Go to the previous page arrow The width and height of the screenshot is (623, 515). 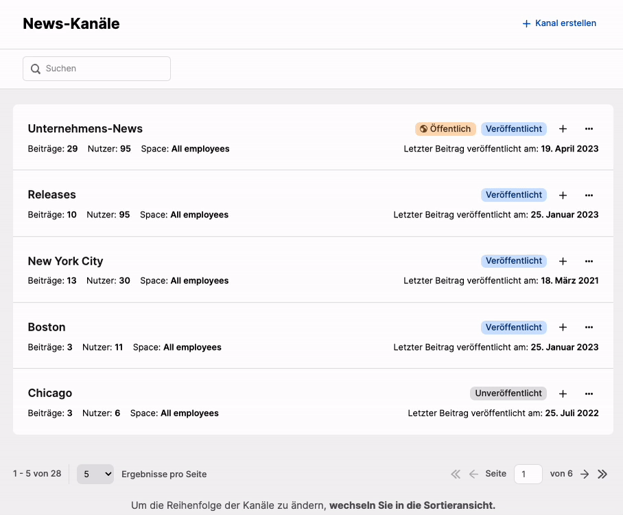pos(473,474)
